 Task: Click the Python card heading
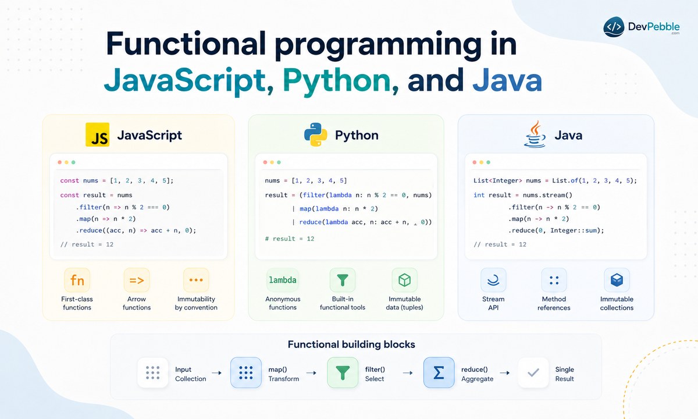357,135
